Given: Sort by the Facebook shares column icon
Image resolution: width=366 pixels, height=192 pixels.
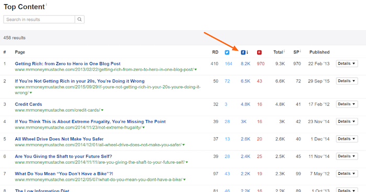Looking at the screenshot, I should tap(243, 52).
